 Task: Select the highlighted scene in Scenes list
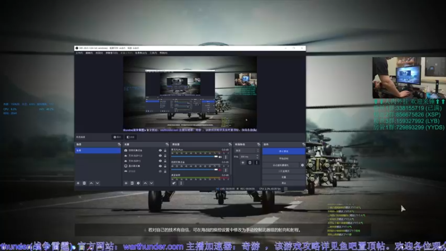click(x=98, y=151)
